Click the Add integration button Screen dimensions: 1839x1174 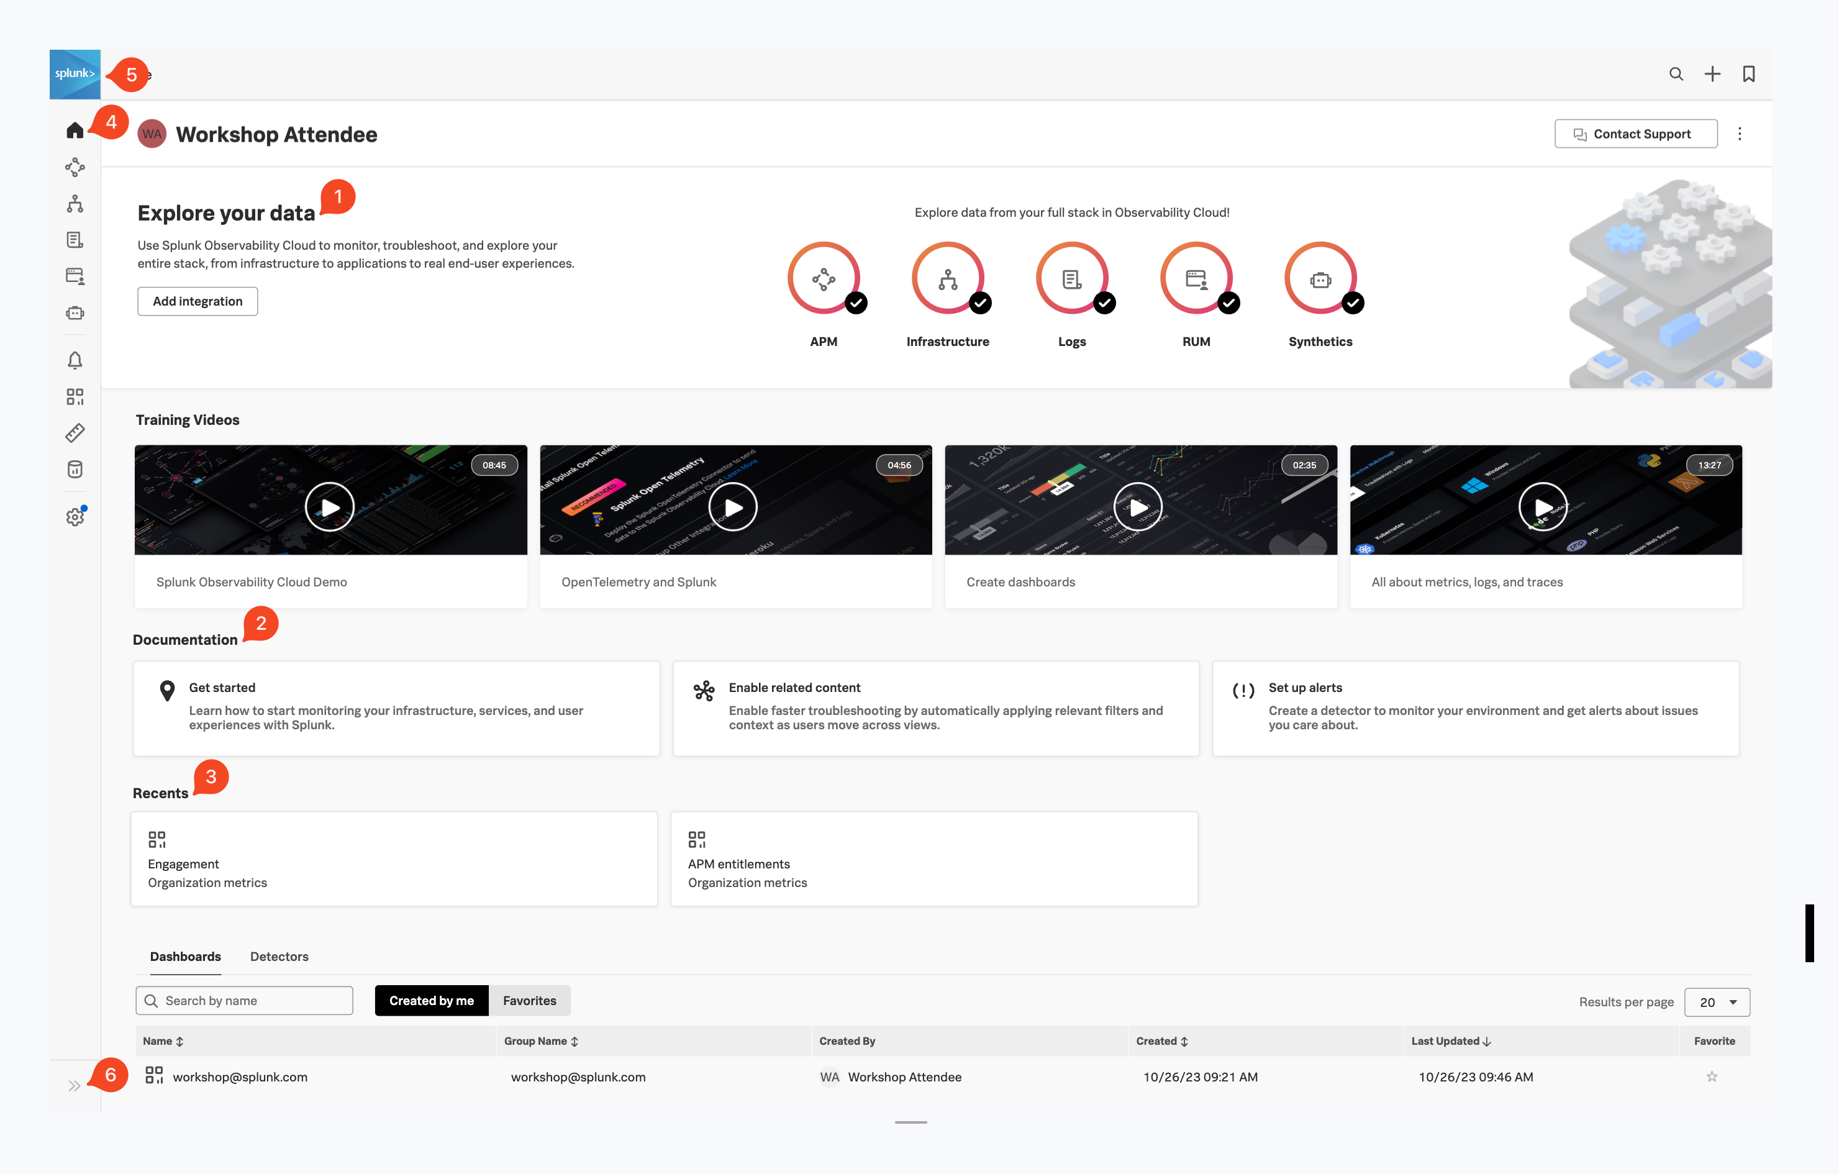197,301
